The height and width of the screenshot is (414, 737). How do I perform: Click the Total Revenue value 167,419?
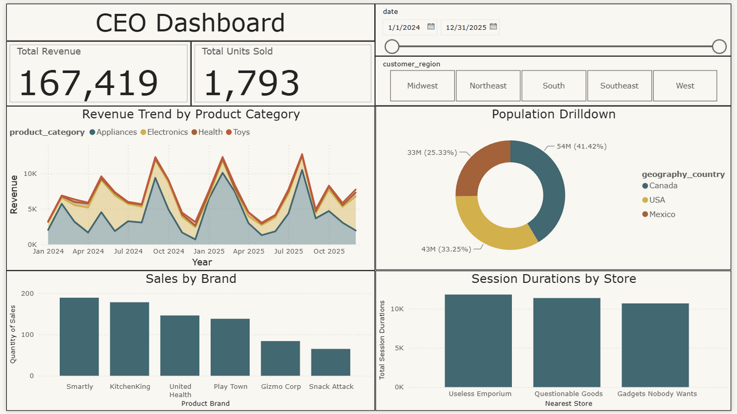(89, 83)
